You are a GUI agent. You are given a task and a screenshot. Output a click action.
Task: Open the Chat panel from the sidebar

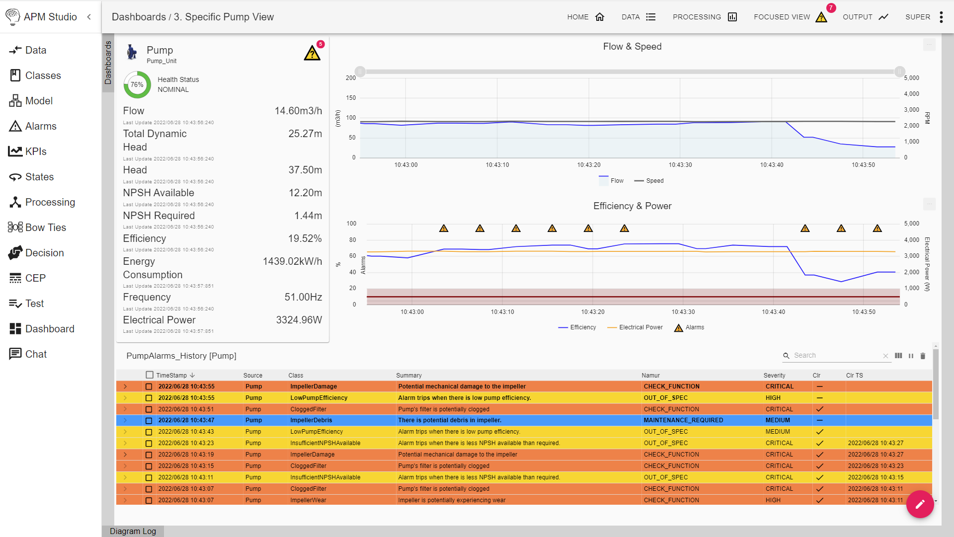(x=35, y=354)
